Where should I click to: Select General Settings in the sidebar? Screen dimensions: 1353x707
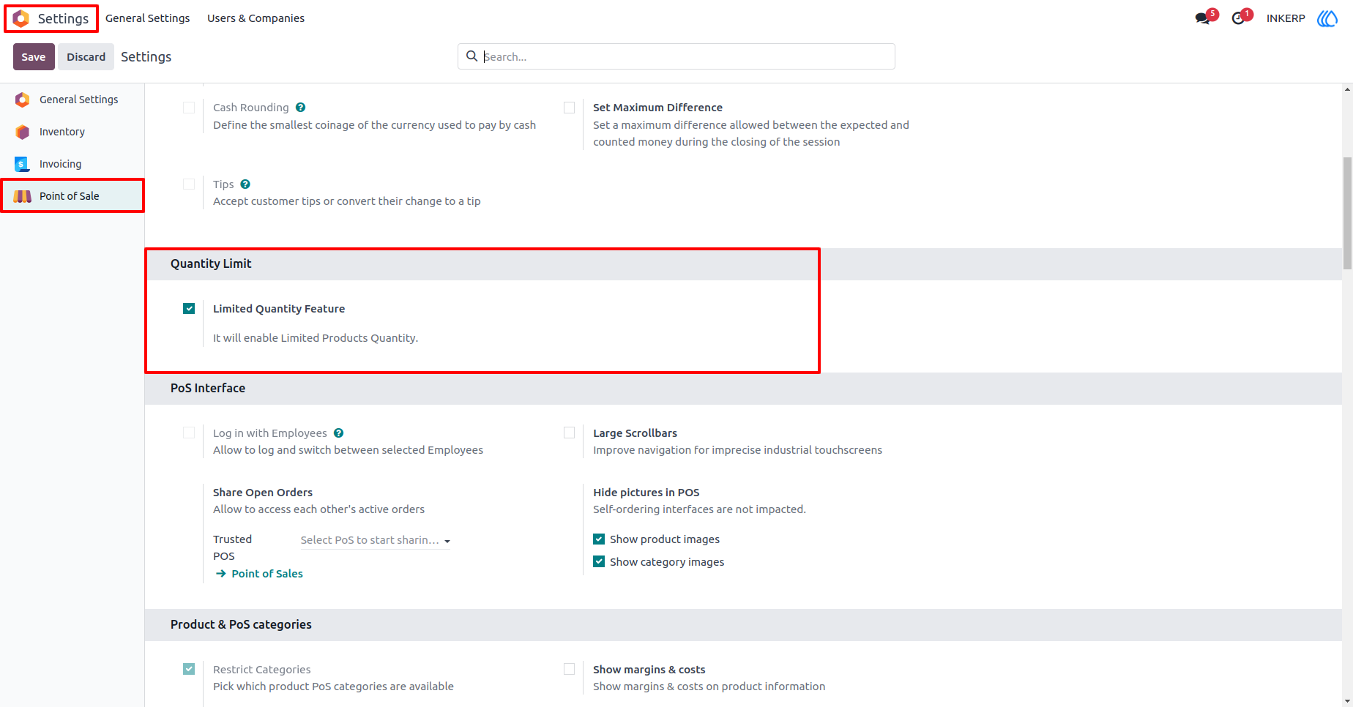[72, 100]
